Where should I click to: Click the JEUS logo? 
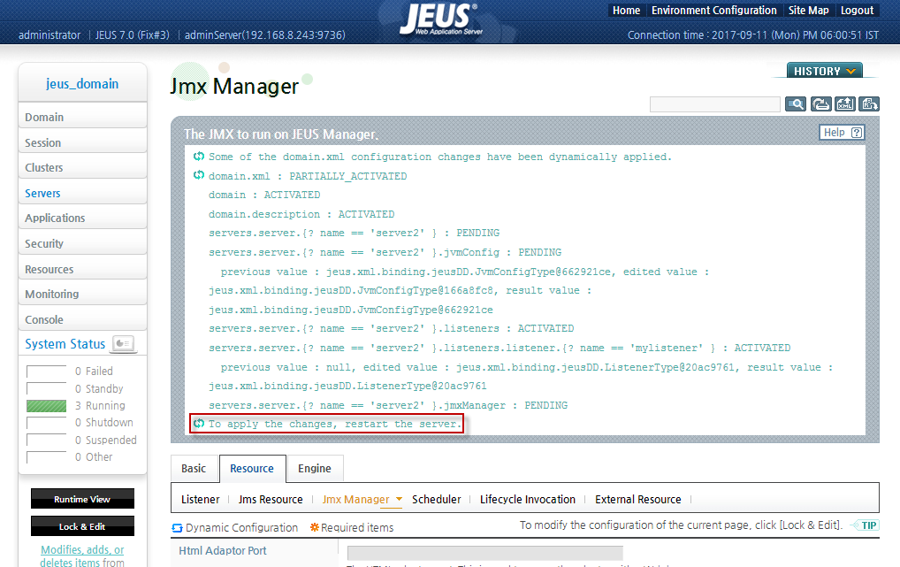coord(441,19)
